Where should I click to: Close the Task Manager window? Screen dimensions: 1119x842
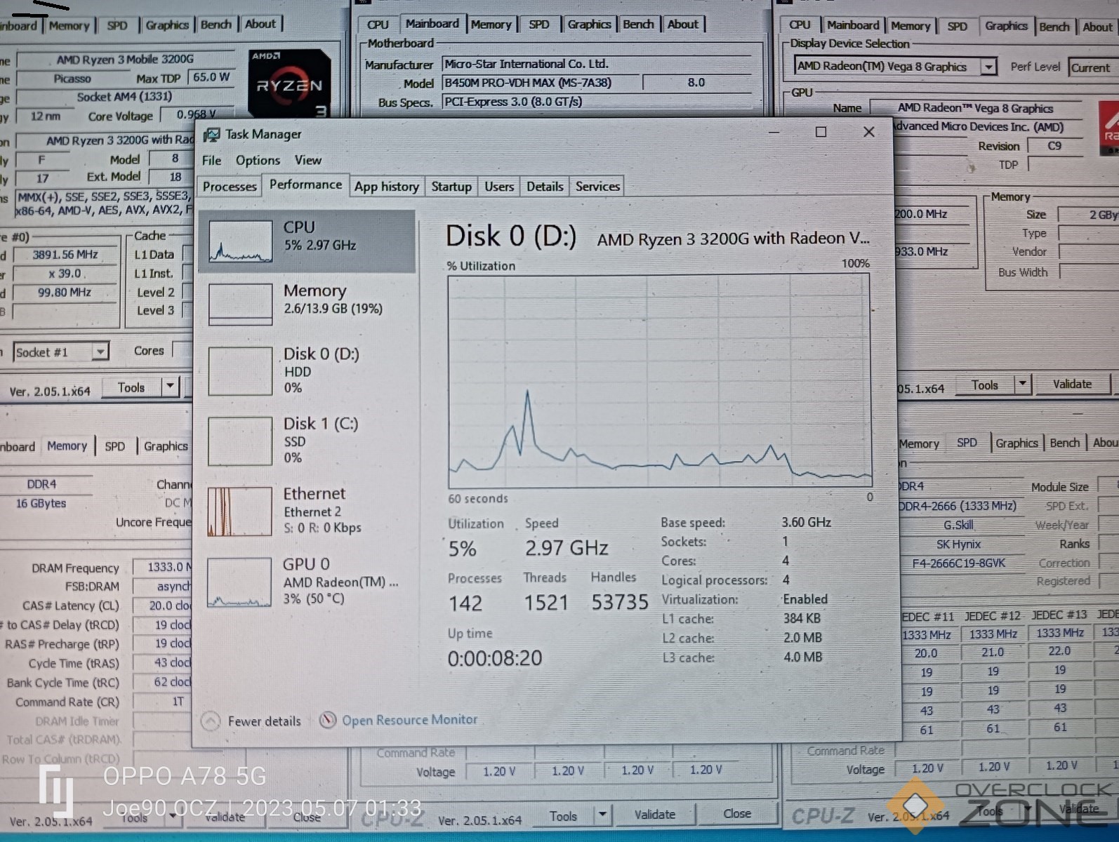869,132
